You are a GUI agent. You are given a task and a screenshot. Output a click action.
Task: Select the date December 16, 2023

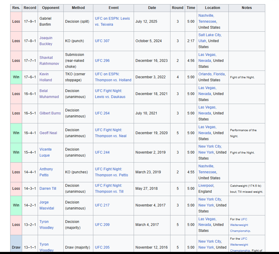pyautogui.click(x=152, y=61)
